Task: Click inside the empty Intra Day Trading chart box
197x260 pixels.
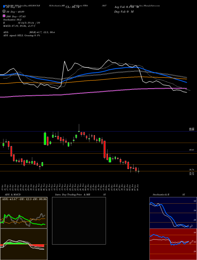Action: coord(79,221)
